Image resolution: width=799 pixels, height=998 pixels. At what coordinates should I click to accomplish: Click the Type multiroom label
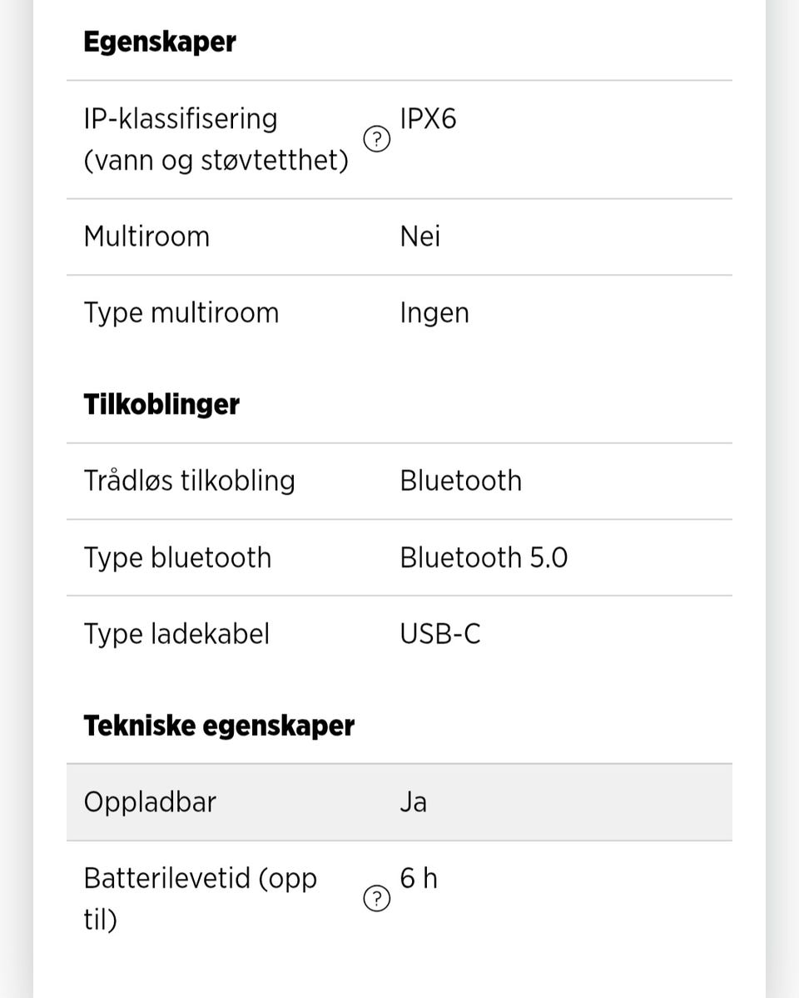[x=181, y=313]
